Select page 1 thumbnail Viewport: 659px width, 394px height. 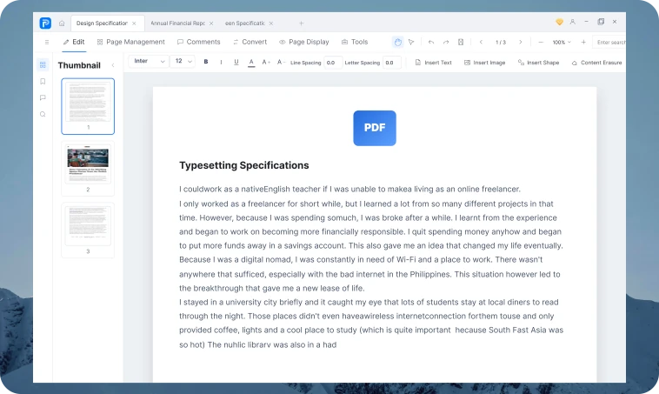tap(88, 106)
